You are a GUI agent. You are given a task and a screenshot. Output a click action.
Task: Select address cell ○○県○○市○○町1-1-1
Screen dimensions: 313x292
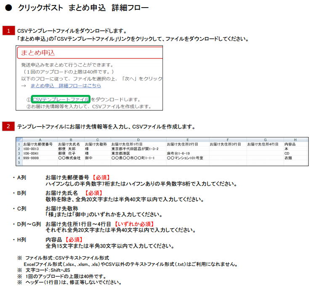[x=138, y=158]
